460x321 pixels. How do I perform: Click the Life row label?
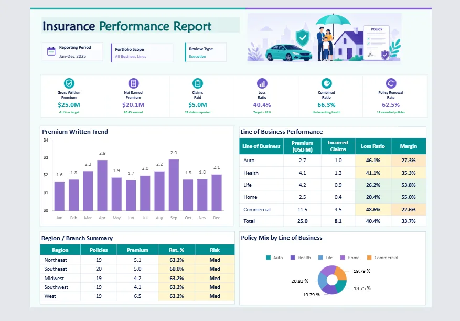click(248, 185)
